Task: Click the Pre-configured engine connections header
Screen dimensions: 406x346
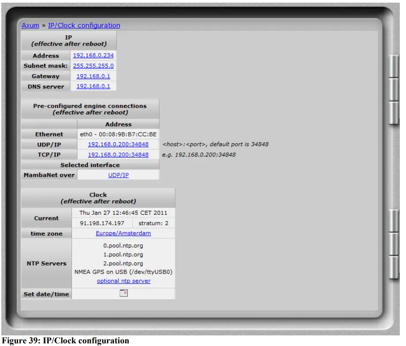Action: 90,109
